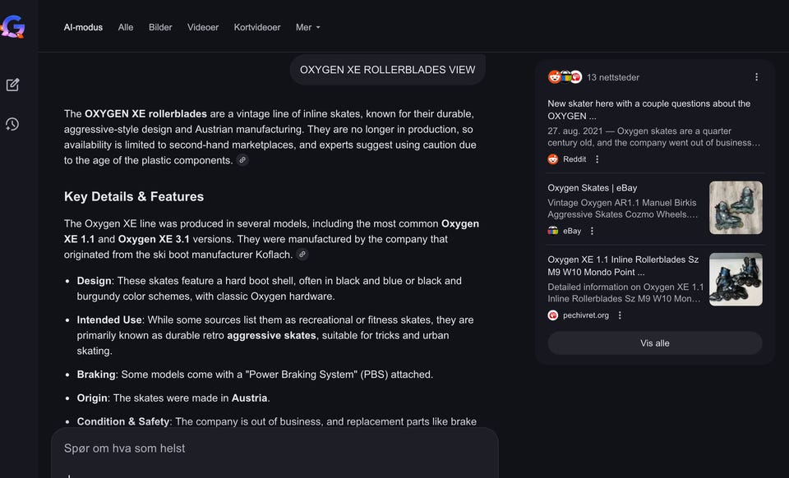Click the Reddit favicon in source row
The width and height of the screenshot is (789, 478).
[553, 159]
